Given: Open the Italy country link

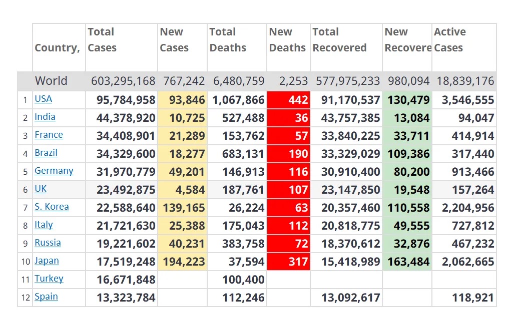Looking at the screenshot, I should [44, 225].
